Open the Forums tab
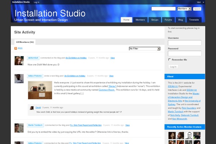The height and width of the screenshot is (144, 216). pos(168,20)
